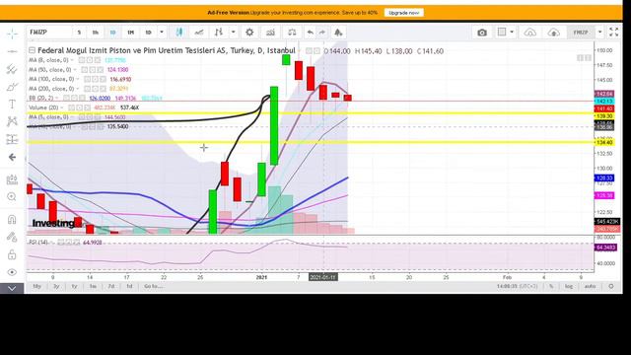Screen dimensions: 631x355
Task: Select the horizontal line drawing tool
Action: point(12,51)
